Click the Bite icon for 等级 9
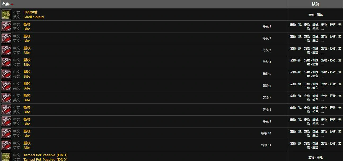 click(x=6, y=121)
